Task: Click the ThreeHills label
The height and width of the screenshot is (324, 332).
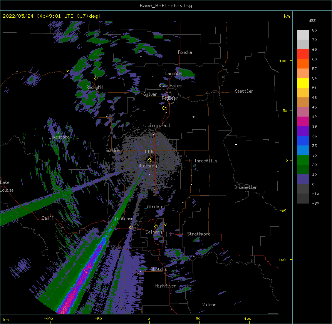Action: click(x=206, y=161)
